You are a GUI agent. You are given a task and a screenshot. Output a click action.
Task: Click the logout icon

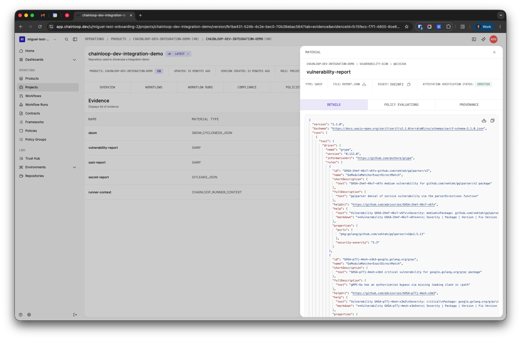75,315
